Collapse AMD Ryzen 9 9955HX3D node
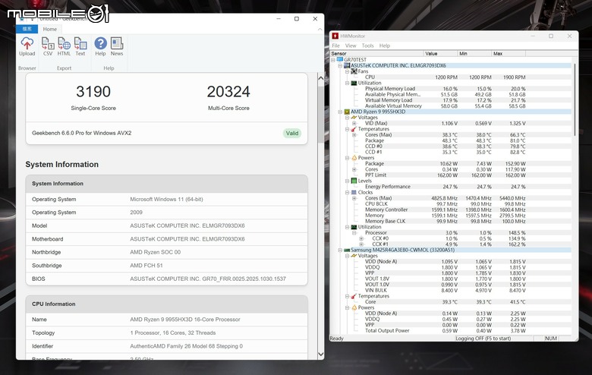 (340, 112)
